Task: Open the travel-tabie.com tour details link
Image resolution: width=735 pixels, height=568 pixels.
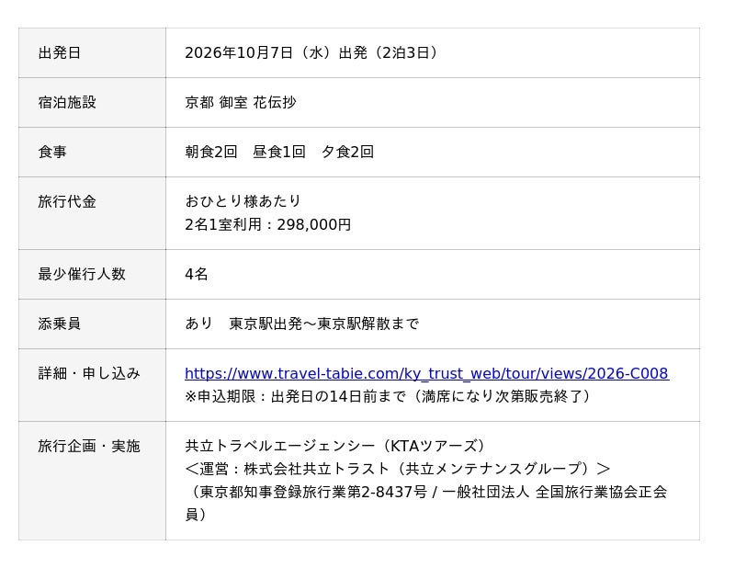Action: tap(426, 373)
